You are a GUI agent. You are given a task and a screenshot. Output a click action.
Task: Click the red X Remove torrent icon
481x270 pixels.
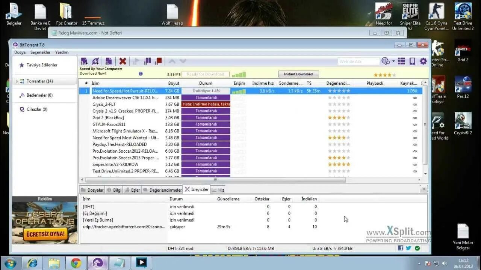[x=123, y=61]
